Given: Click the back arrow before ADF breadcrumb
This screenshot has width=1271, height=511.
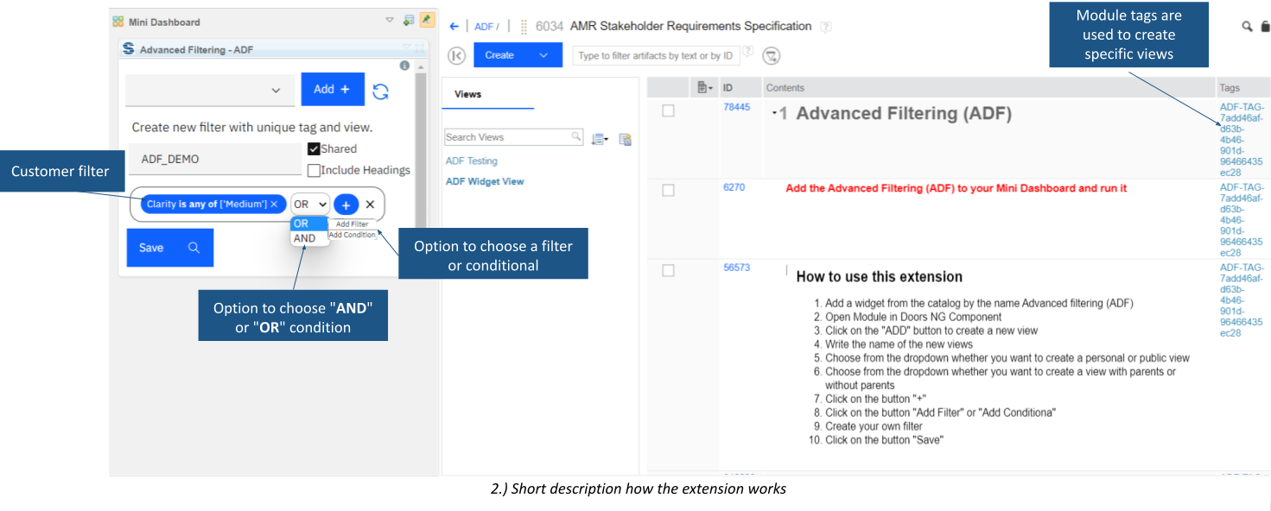Looking at the screenshot, I should coord(454,27).
